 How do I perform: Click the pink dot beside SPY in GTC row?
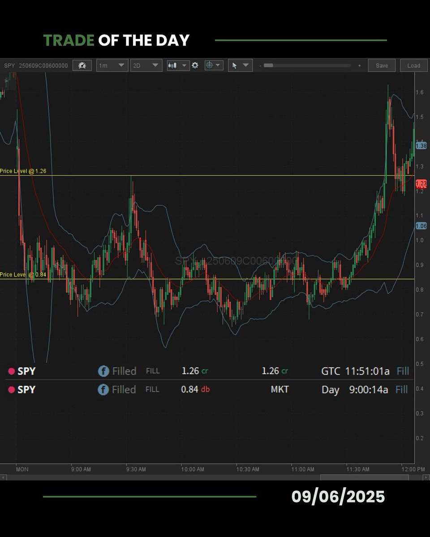click(x=12, y=371)
